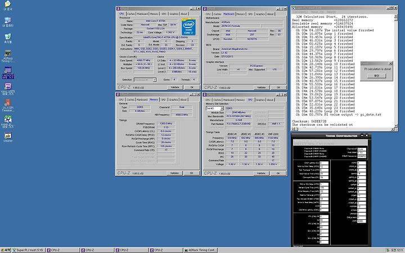Open the My Documents desktop icon
405x253 pixels.
[8, 6]
